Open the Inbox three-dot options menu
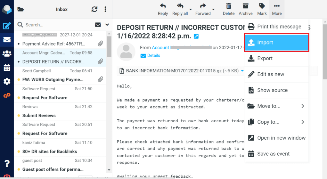Screen dimensions: 327x179 coord(105,9)
